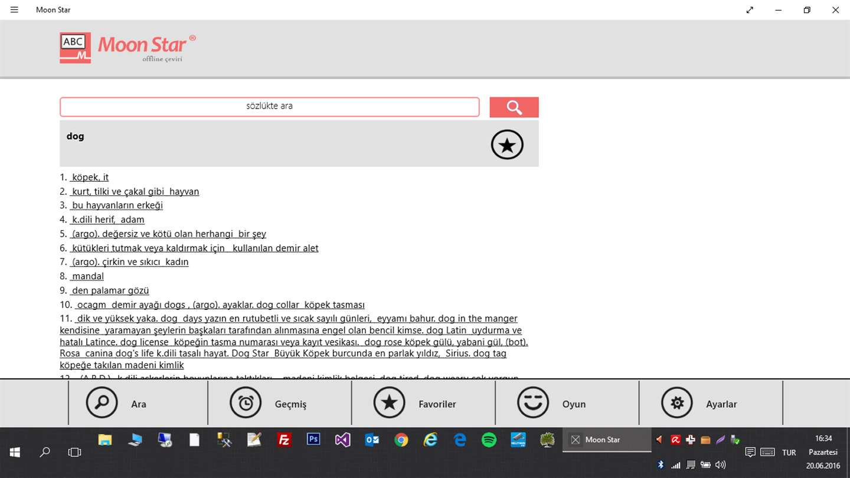The image size is (850, 478).
Task: Click the red magnifier search button
Action: (514, 107)
